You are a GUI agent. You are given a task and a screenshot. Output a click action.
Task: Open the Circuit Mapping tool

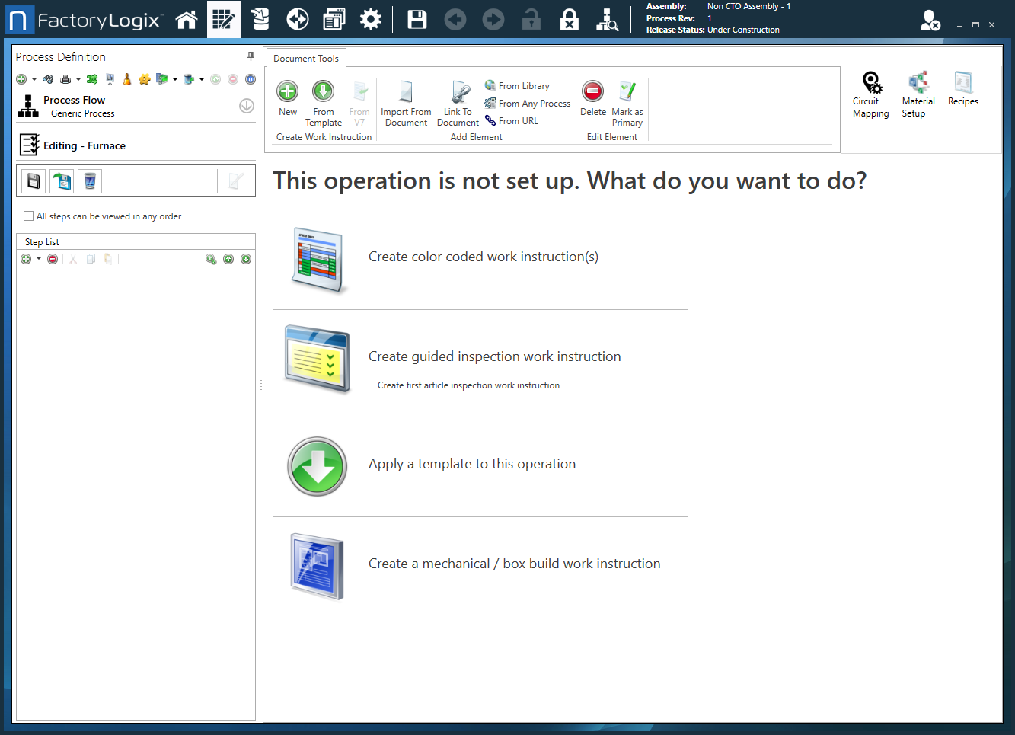click(870, 94)
